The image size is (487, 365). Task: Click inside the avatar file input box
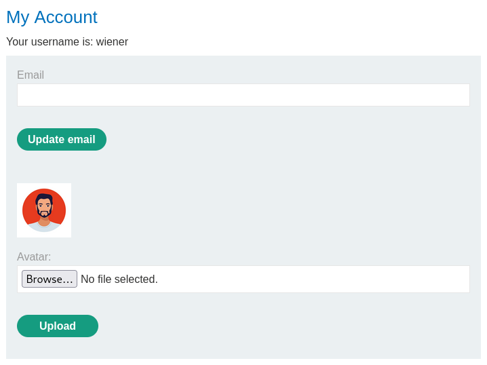pos(243,279)
